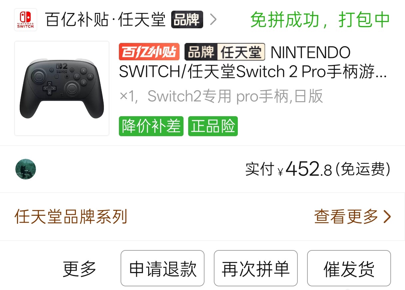Click the 申请退款 button

pos(163,268)
